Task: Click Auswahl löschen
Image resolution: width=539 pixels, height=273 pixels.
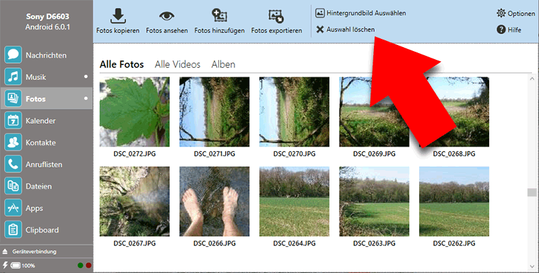Action: (345, 30)
